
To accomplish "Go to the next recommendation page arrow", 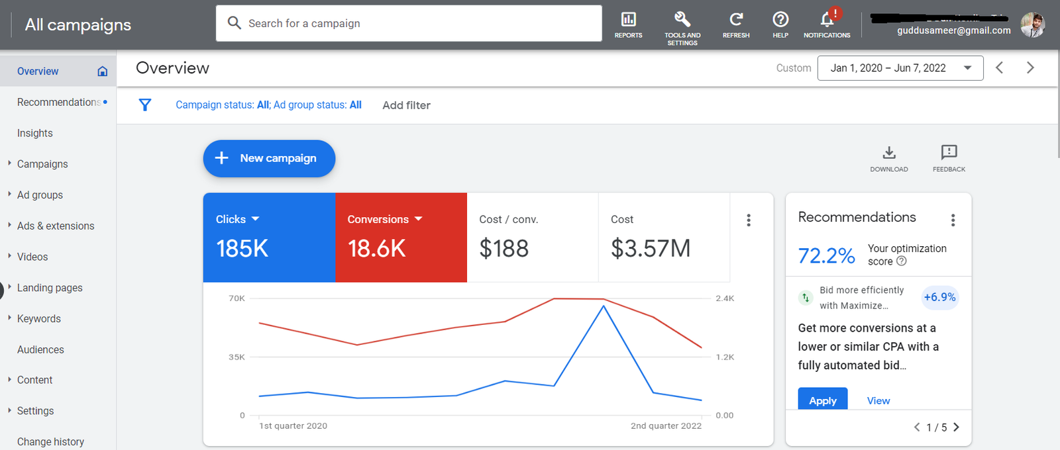I will pos(956,427).
